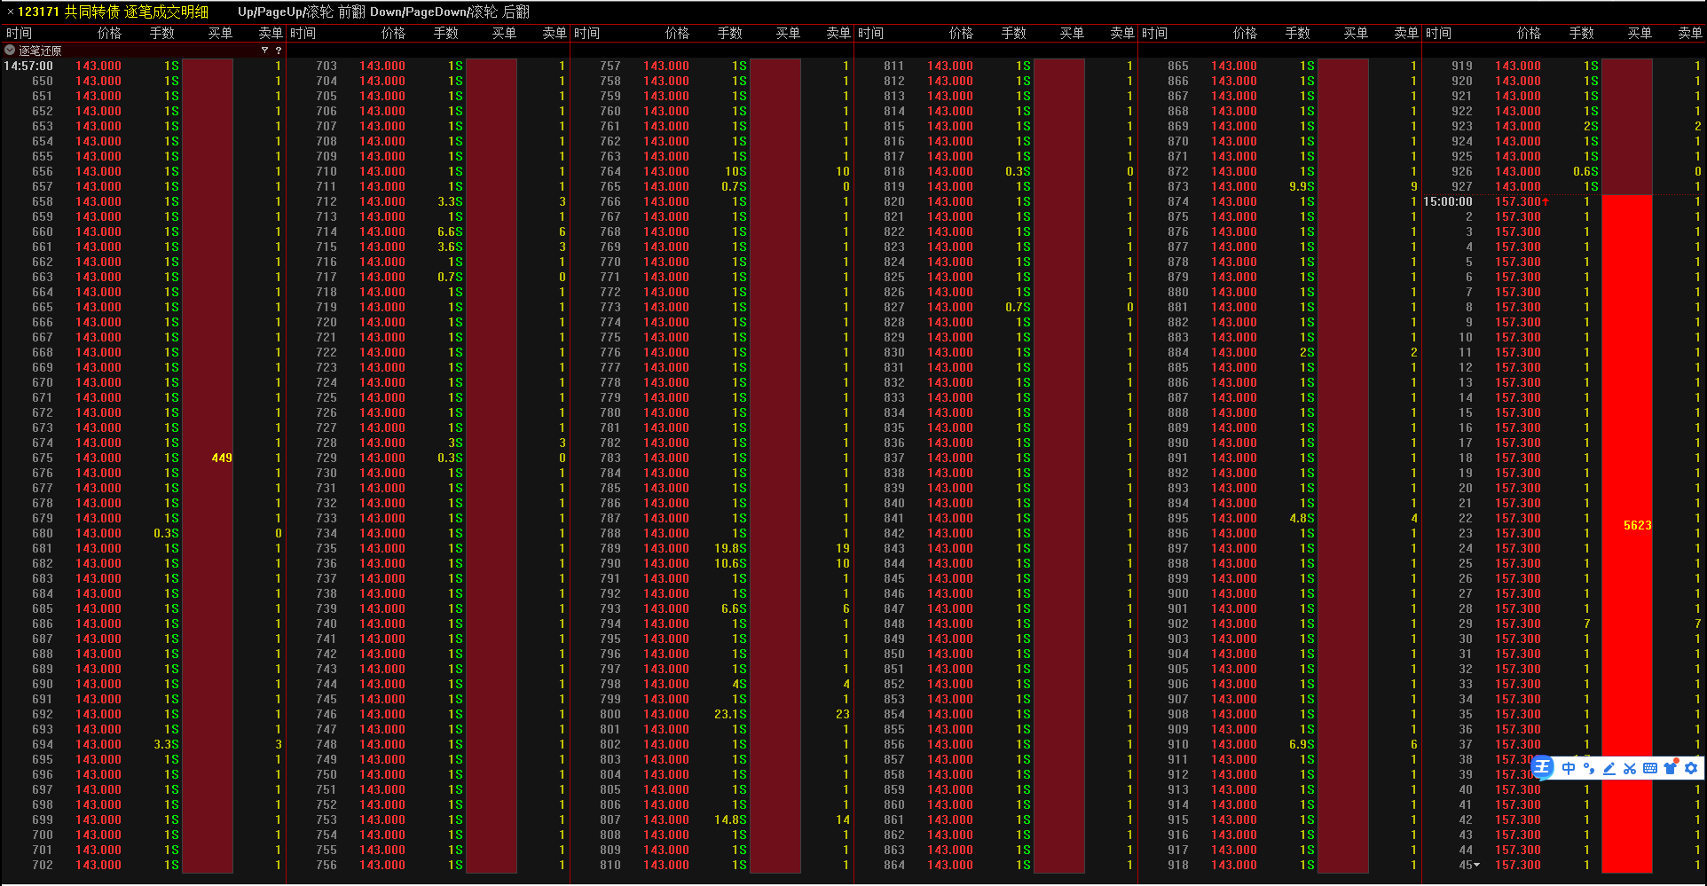Click the 逐笔还原 label
The image size is (1707, 886).
40,51
